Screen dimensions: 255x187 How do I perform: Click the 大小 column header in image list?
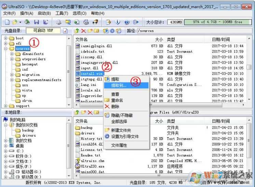click(159, 40)
